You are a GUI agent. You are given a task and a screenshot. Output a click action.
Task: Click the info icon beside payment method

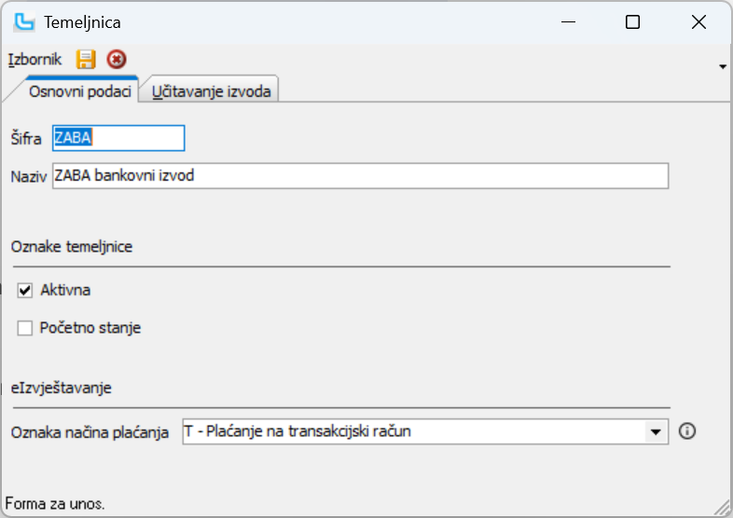tap(688, 431)
